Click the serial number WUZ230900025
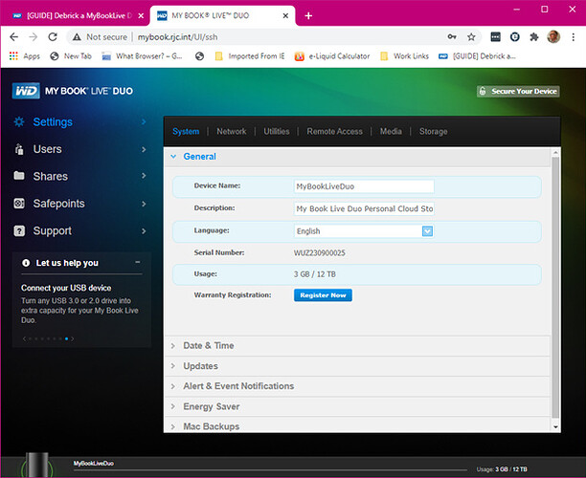Screen dimensions: 586x478 (x=320, y=252)
